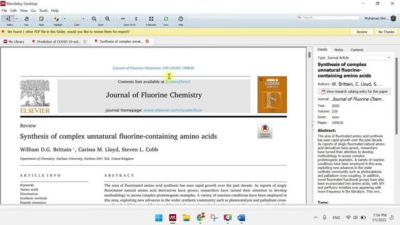The image size is (400, 225).
Task: Open the View menu
Action: click(24, 11)
